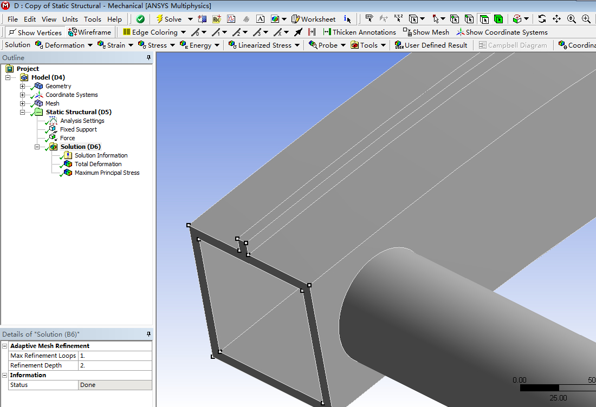Click the selection information icon

(x=347, y=19)
